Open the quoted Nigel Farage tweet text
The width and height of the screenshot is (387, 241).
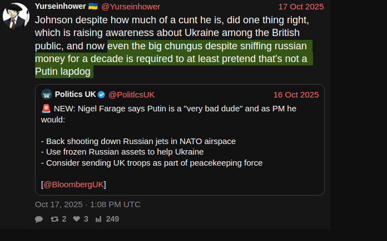[x=168, y=136]
